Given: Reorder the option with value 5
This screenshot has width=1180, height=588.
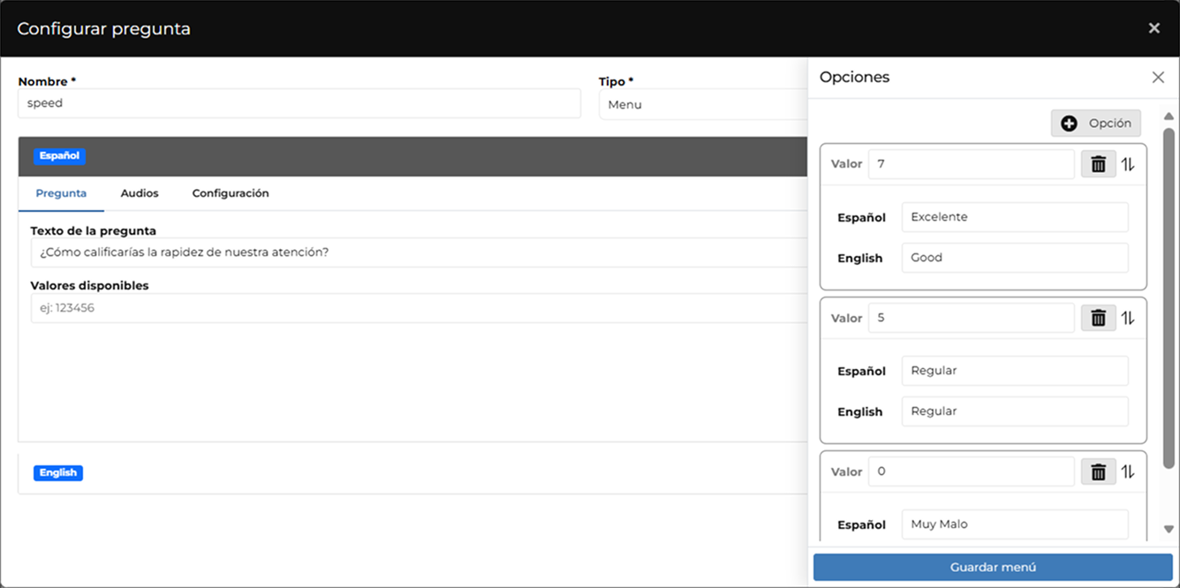Looking at the screenshot, I should click(x=1128, y=318).
